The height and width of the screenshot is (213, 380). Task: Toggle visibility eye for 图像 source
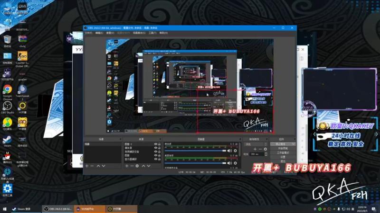pos(156,155)
